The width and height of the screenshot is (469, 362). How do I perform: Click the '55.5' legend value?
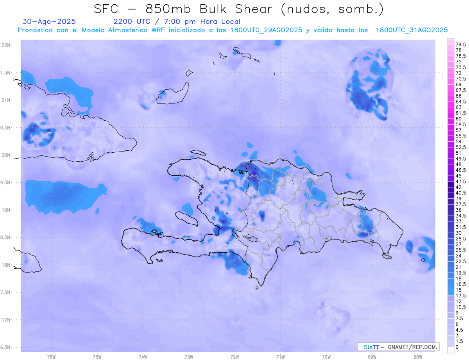[461, 136]
